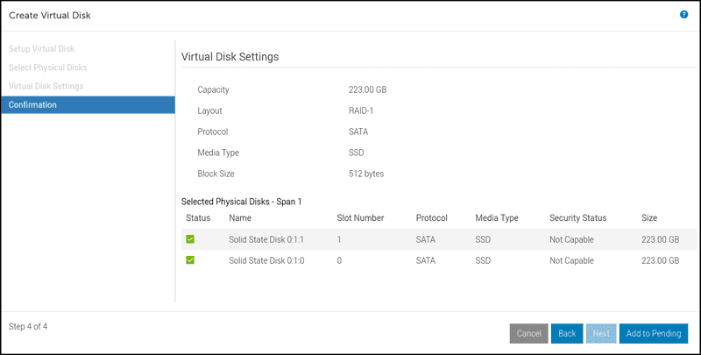Click the Next button
The height and width of the screenshot is (355, 701).
tap(600, 334)
